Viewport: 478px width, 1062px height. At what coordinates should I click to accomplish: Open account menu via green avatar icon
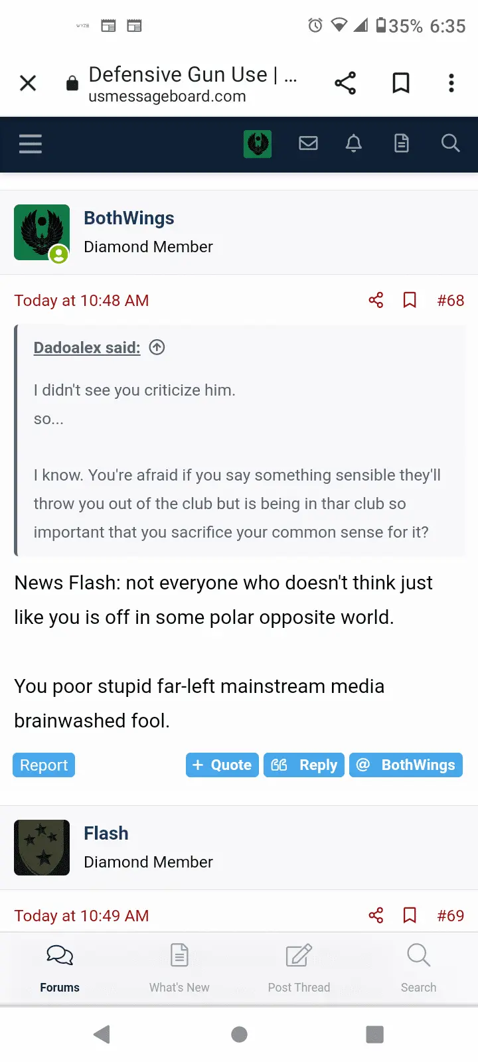pyautogui.click(x=258, y=144)
